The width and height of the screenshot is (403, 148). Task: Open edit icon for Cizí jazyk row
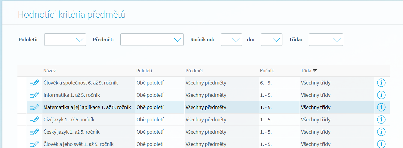point(35,120)
